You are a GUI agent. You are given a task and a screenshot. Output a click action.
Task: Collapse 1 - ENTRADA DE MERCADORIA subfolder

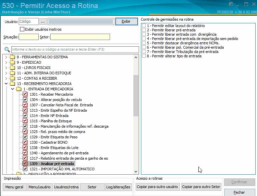[x=12, y=89]
